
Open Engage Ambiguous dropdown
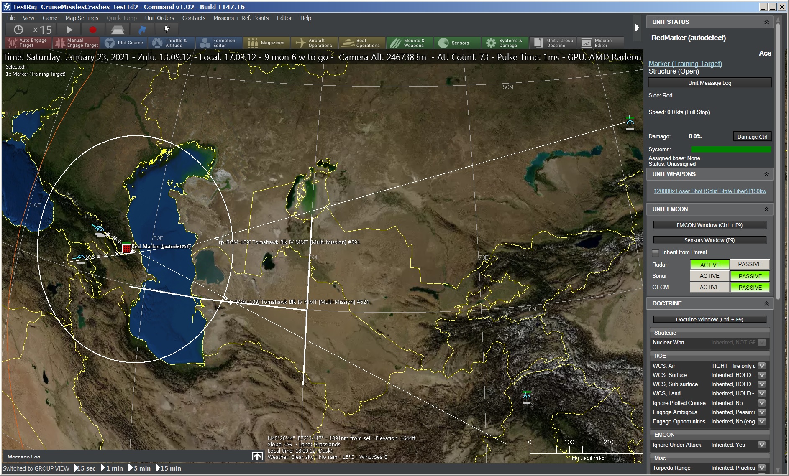tap(762, 412)
